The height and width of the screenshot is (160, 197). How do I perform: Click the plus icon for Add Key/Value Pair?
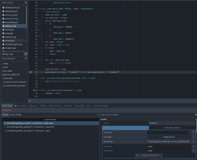coord(137,156)
